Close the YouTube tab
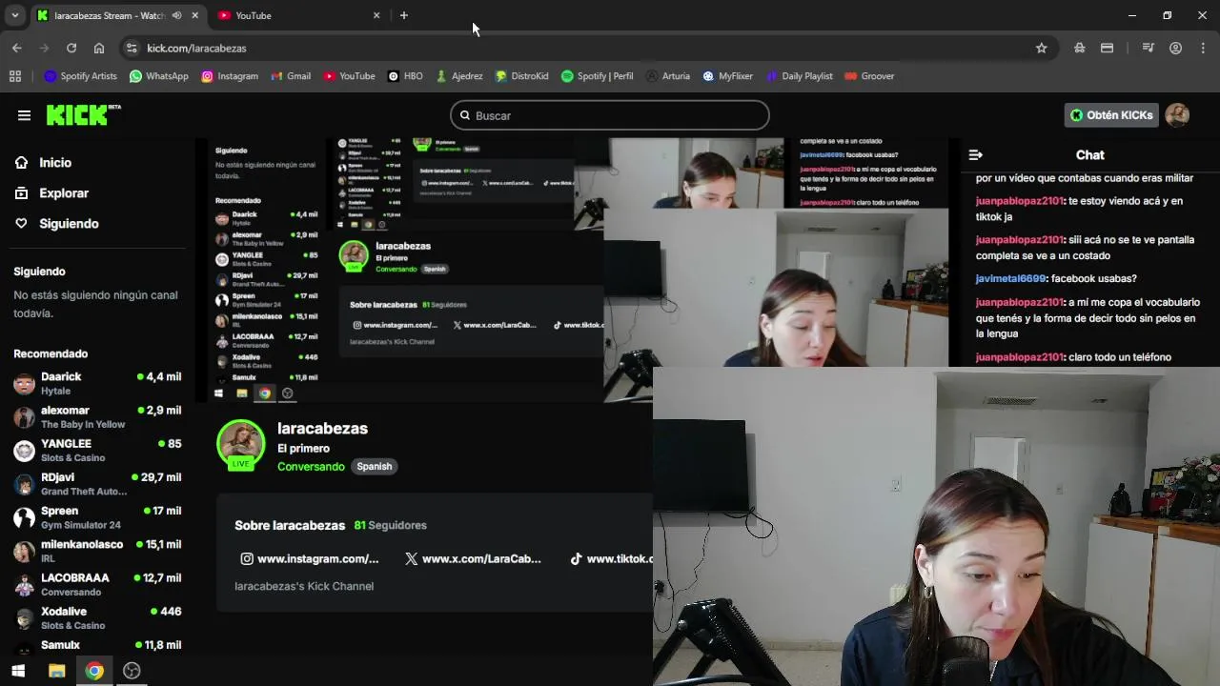The image size is (1220, 686). click(376, 15)
